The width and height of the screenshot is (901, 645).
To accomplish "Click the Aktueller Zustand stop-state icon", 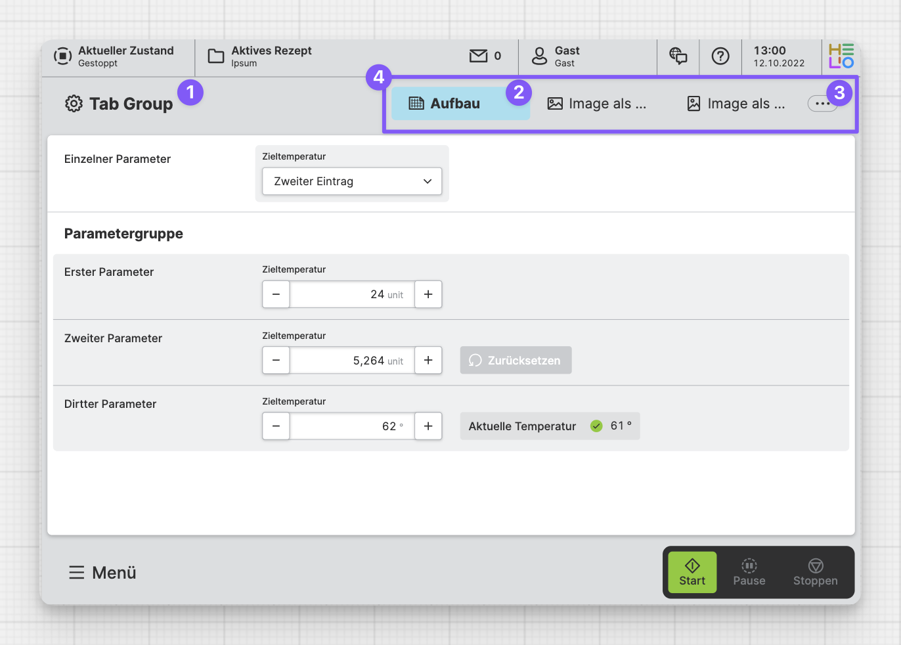I will [x=62, y=56].
